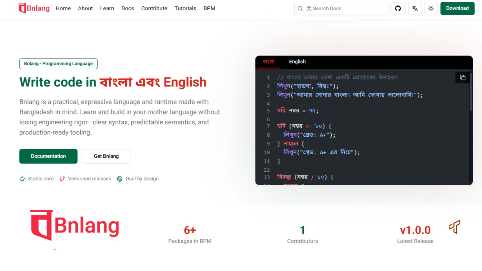Open the Tutorials menu item
The width and height of the screenshot is (482, 271).
[x=185, y=8]
